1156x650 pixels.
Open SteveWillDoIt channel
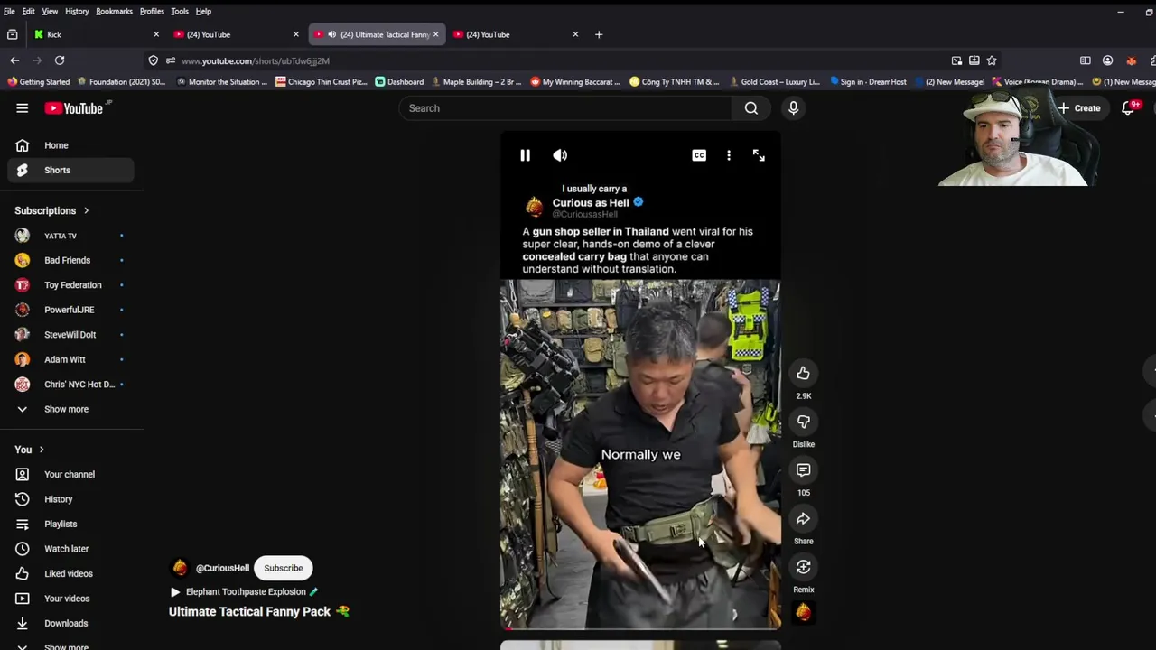(x=70, y=335)
